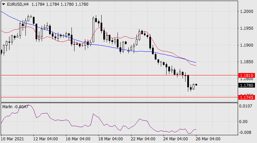Click the 1.1900 price axis label
The width and height of the screenshot is (257, 143).
pos(247,45)
